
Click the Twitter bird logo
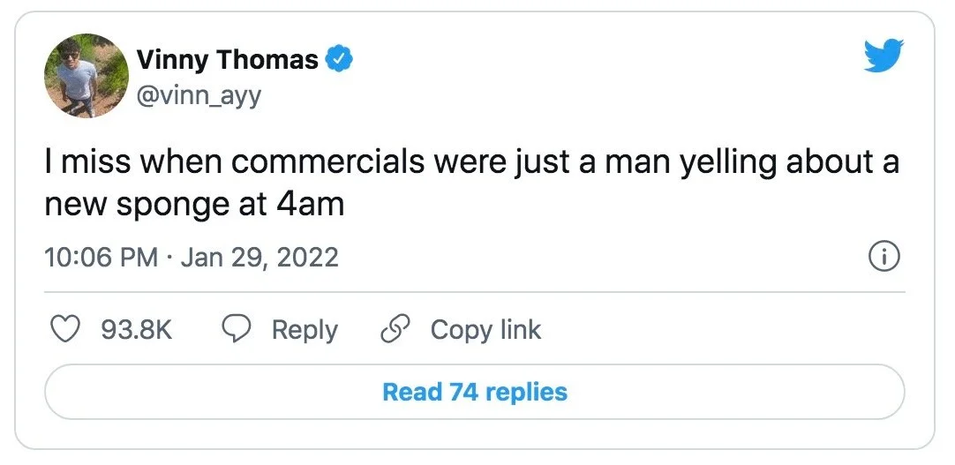(x=884, y=57)
